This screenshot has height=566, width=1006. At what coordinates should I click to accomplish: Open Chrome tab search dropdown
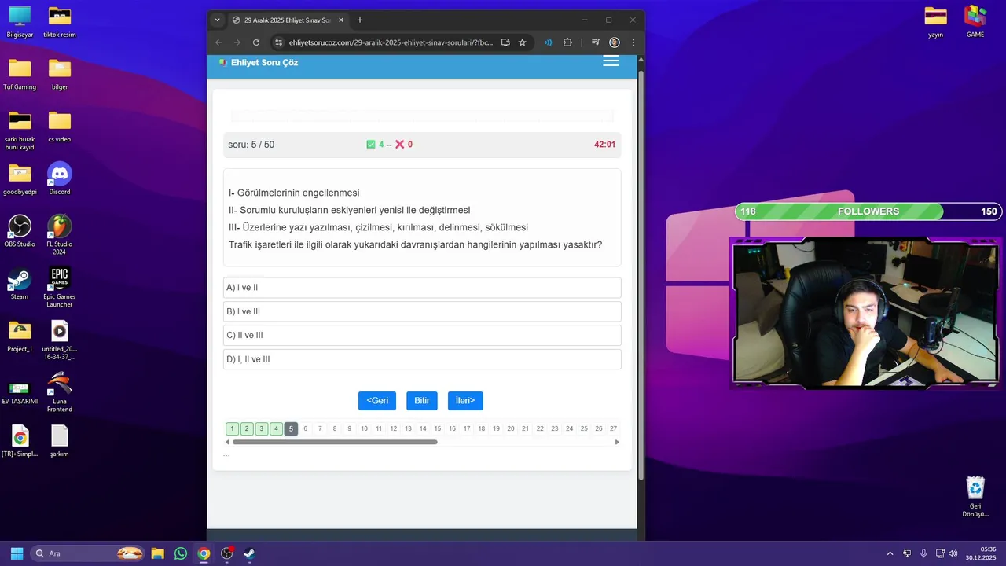[x=218, y=20]
